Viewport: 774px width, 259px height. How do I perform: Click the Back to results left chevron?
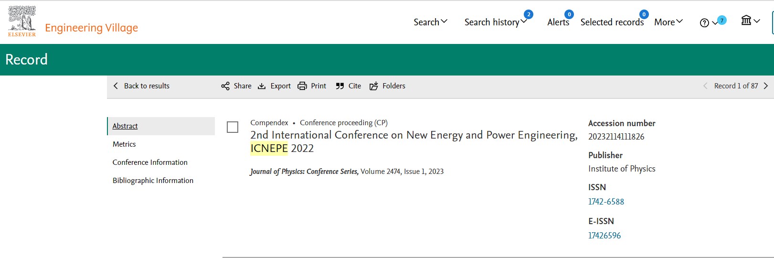(x=116, y=86)
